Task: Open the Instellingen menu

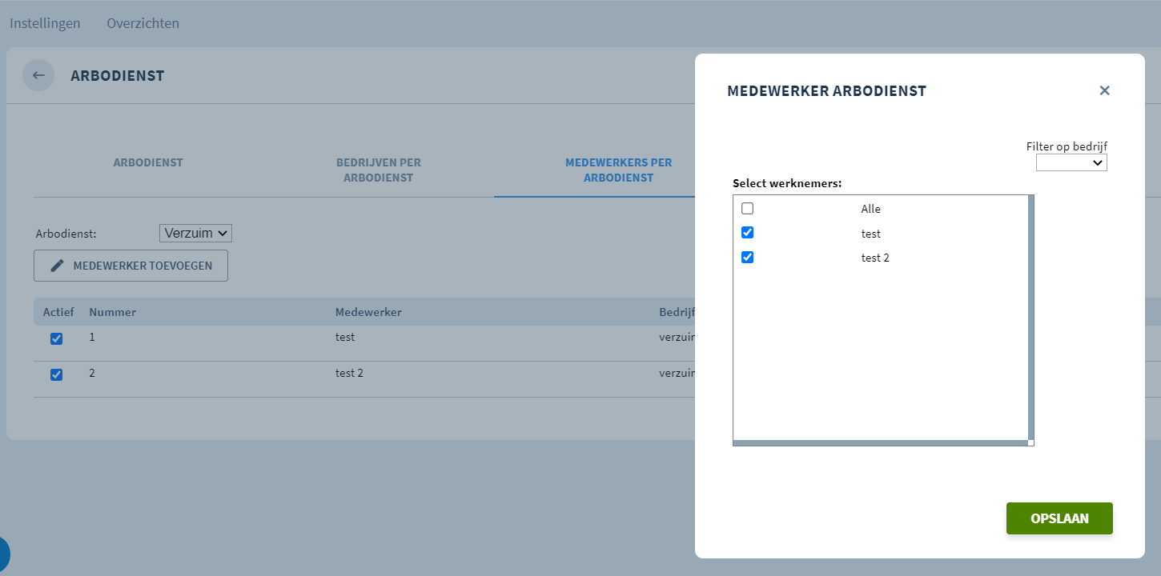Action: [45, 23]
